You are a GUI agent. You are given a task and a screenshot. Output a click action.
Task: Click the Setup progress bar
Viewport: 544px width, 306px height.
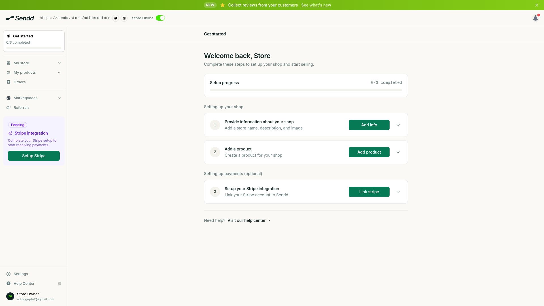coord(306,90)
